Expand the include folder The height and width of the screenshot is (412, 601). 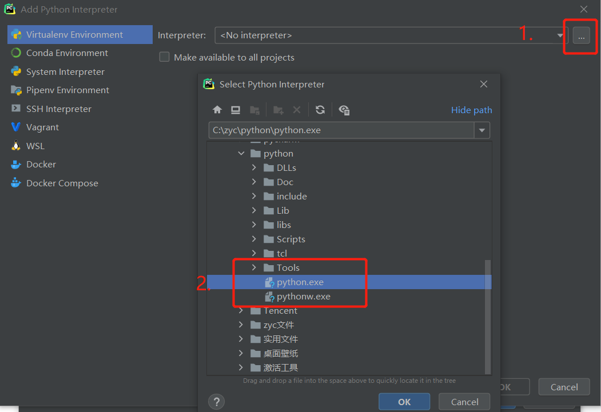pos(254,196)
